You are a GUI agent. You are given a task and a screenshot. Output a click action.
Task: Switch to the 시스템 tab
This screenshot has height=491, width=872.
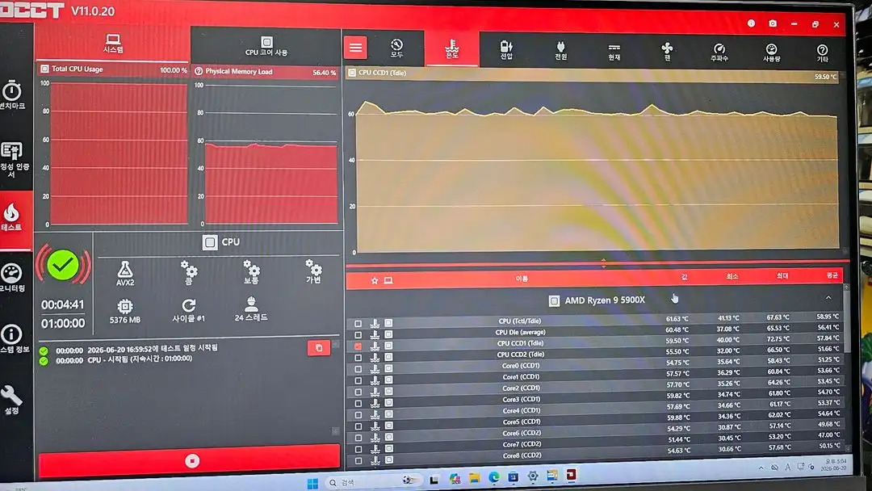coord(113,44)
